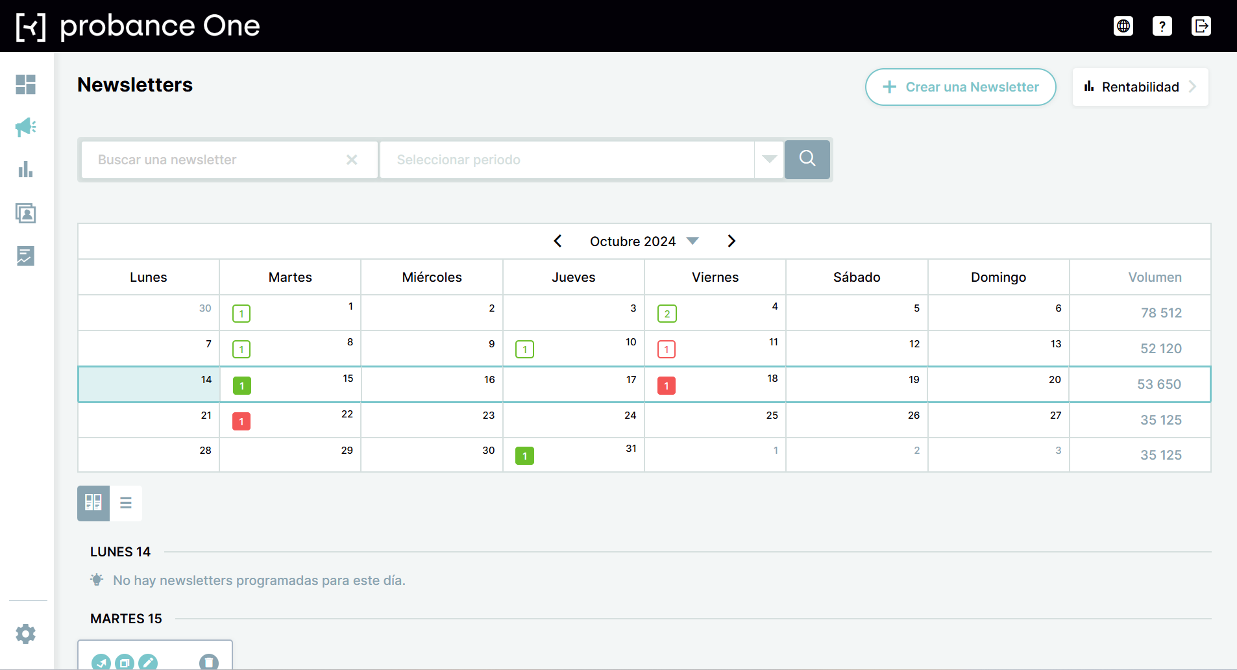Expand the Seleccionar periodo dropdown arrow
This screenshot has width=1237, height=670.
(770, 160)
